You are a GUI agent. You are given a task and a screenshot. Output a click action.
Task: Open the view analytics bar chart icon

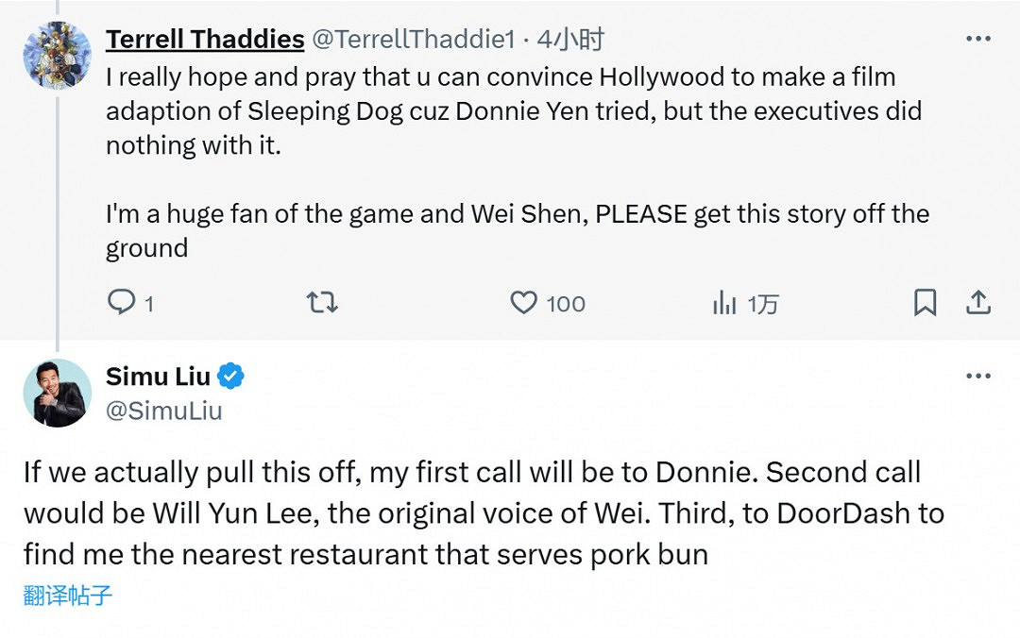[x=724, y=303]
